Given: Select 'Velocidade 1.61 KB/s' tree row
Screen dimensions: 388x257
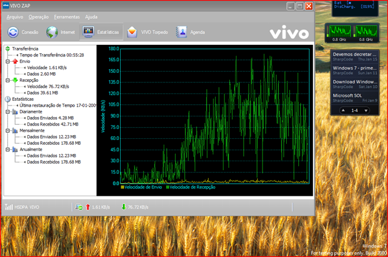Looking at the screenshot, I should (x=47, y=67).
